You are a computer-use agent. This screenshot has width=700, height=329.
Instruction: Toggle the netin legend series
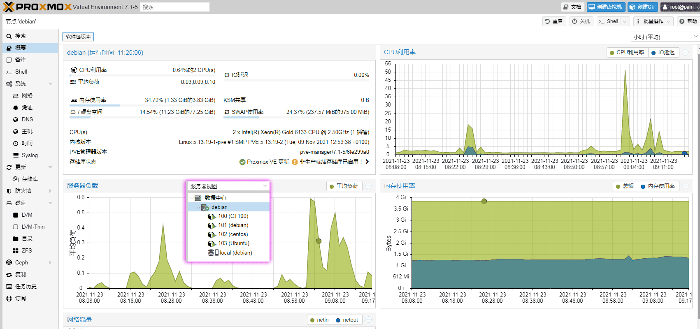tap(319, 320)
